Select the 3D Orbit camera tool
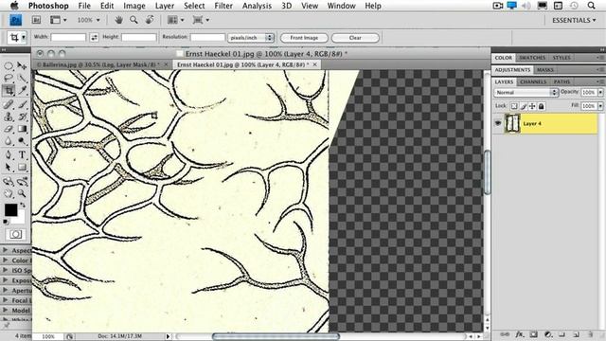The width and height of the screenshot is (606, 341). pyautogui.click(x=22, y=181)
